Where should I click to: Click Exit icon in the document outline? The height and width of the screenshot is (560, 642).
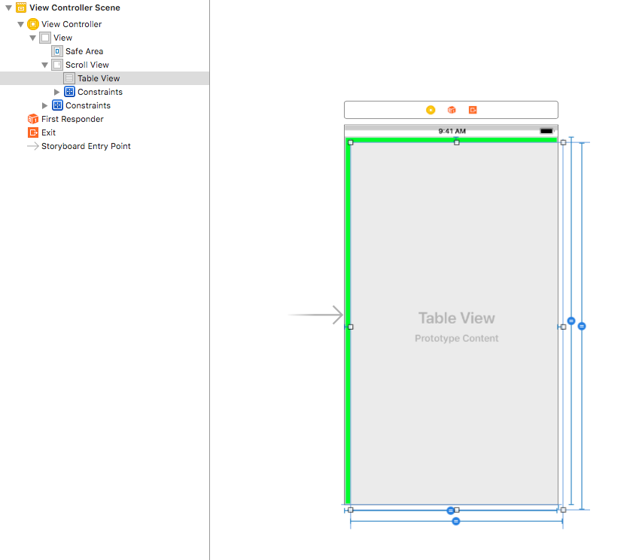[33, 132]
